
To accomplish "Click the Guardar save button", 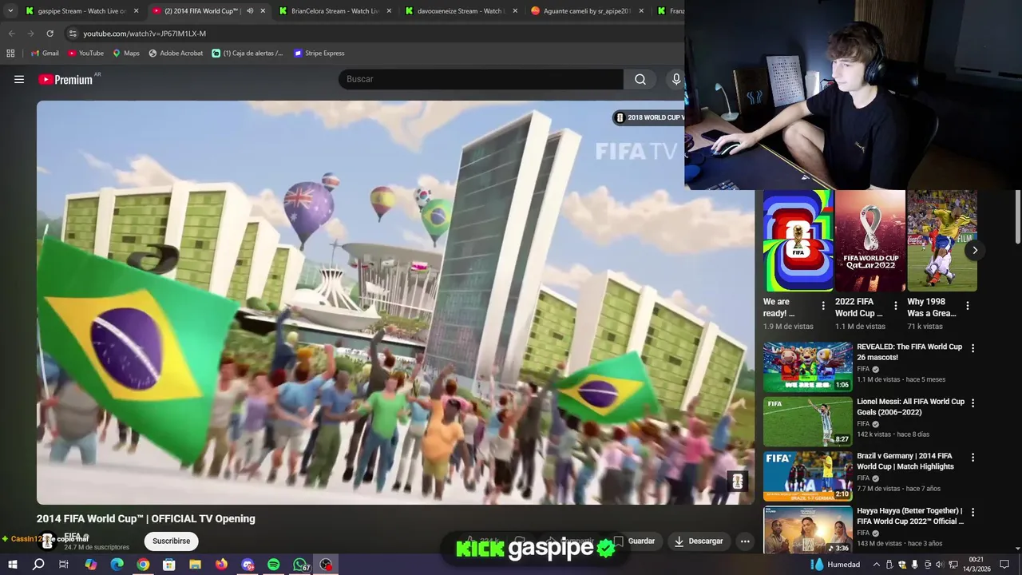I will (634, 541).
